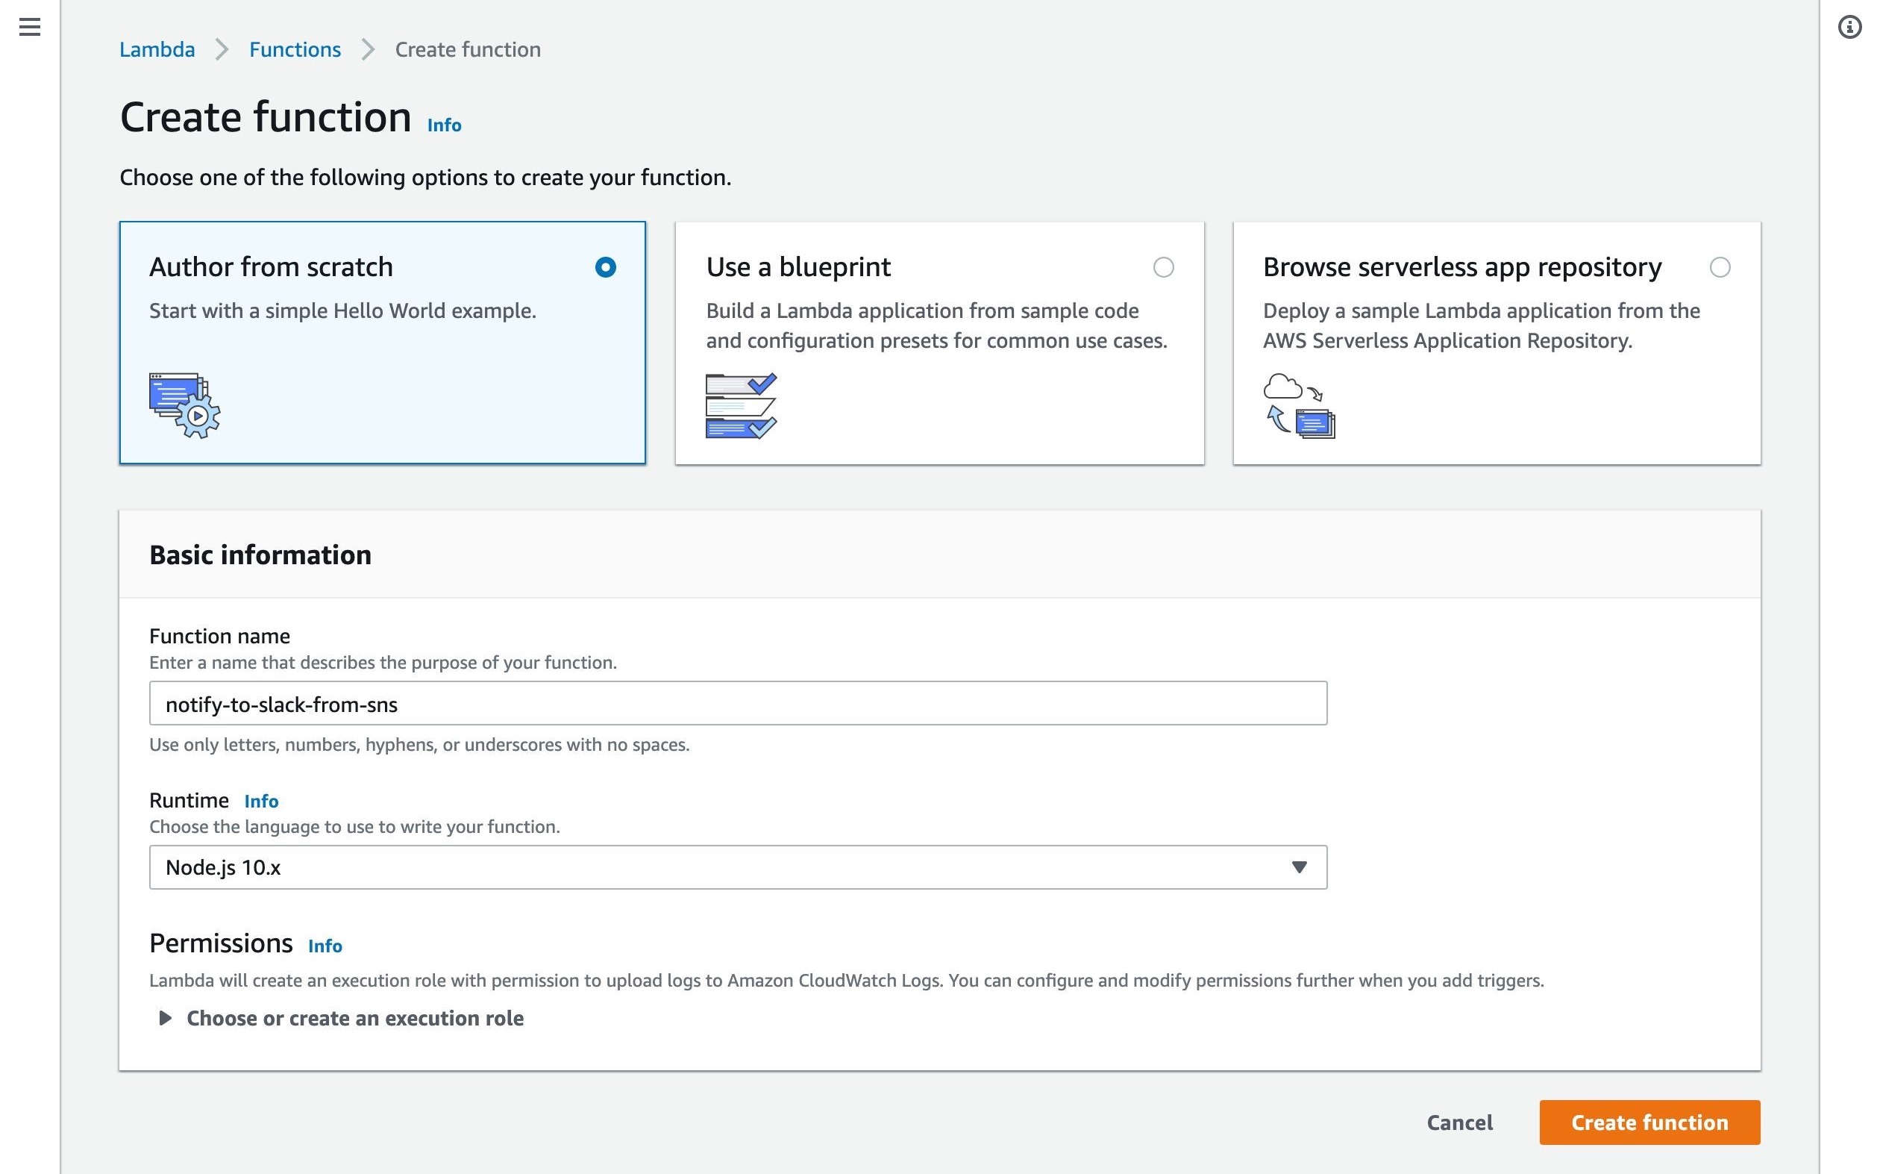Open the info panel circle icon
The width and height of the screenshot is (1880, 1174).
pos(1849,27)
